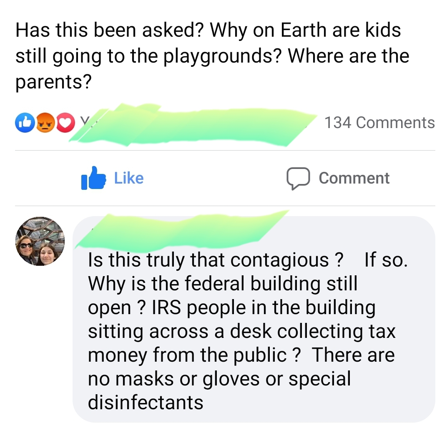Viewport: 447px width, 423px height.
Task: Click the 'disinfectants' word in comment
Action: [x=146, y=403]
